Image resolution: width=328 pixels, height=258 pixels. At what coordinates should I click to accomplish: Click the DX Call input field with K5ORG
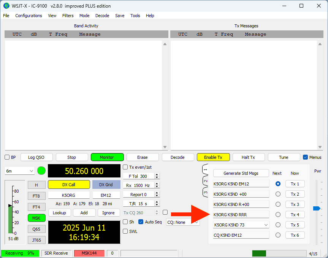pos(69,195)
